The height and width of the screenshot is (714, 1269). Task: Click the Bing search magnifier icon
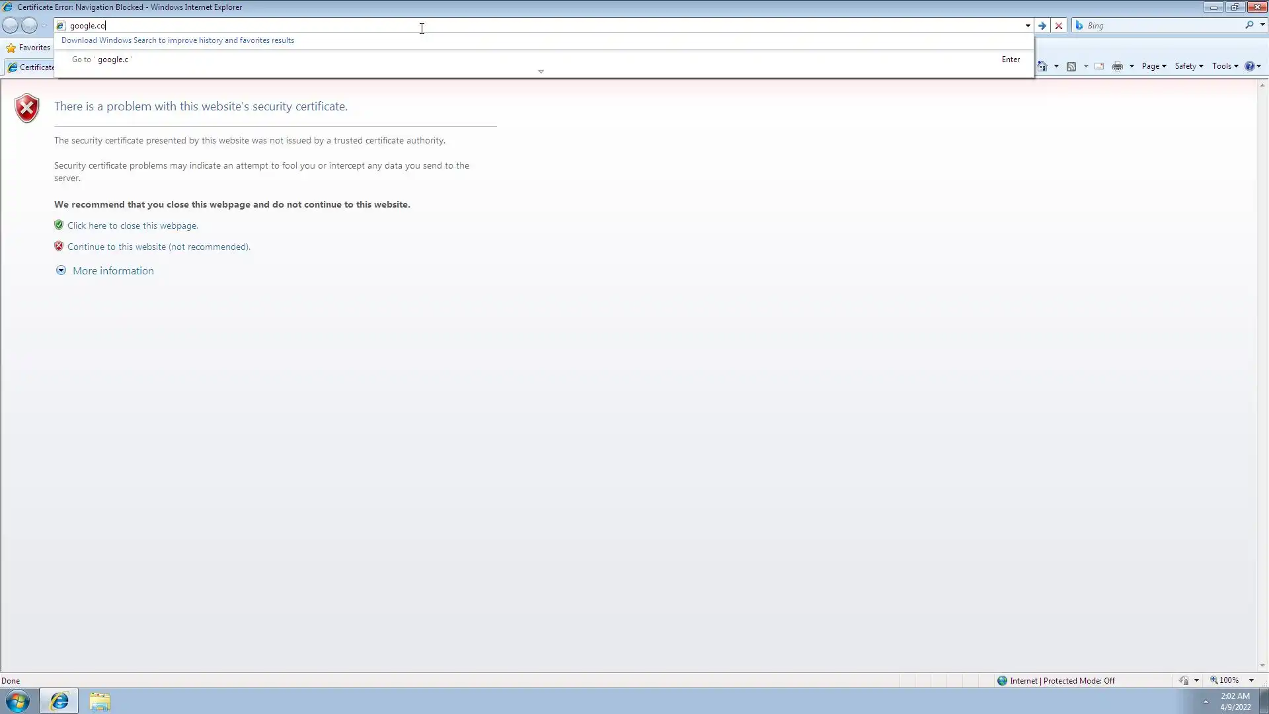coord(1249,25)
